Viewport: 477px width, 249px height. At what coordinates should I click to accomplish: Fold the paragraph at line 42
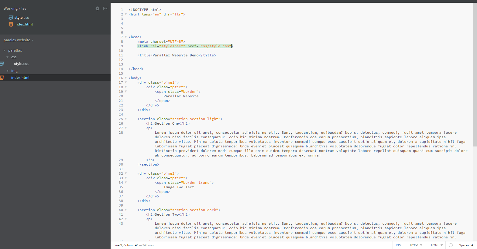tap(126, 219)
